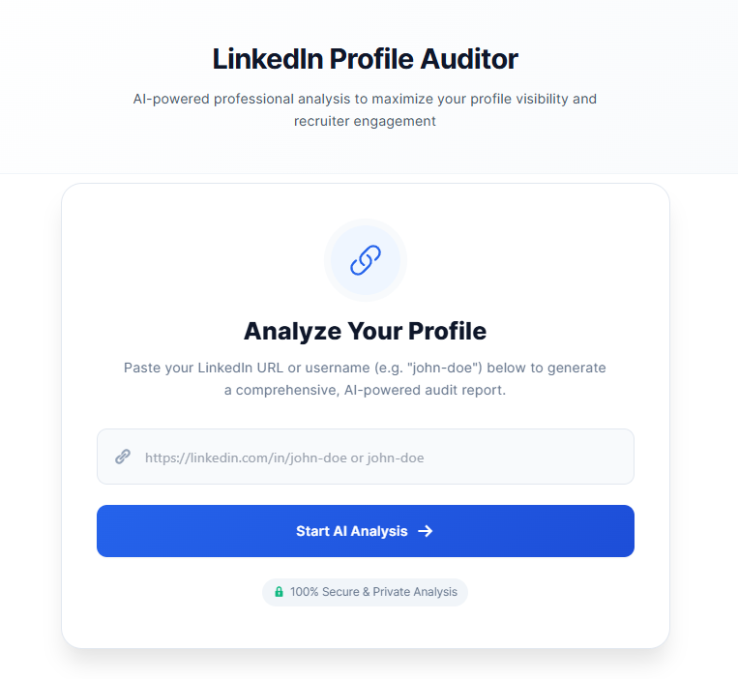Click the "LinkedIn Profile Auditor" page title
The width and height of the screenshot is (738, 679).
[x=365, y=59]
